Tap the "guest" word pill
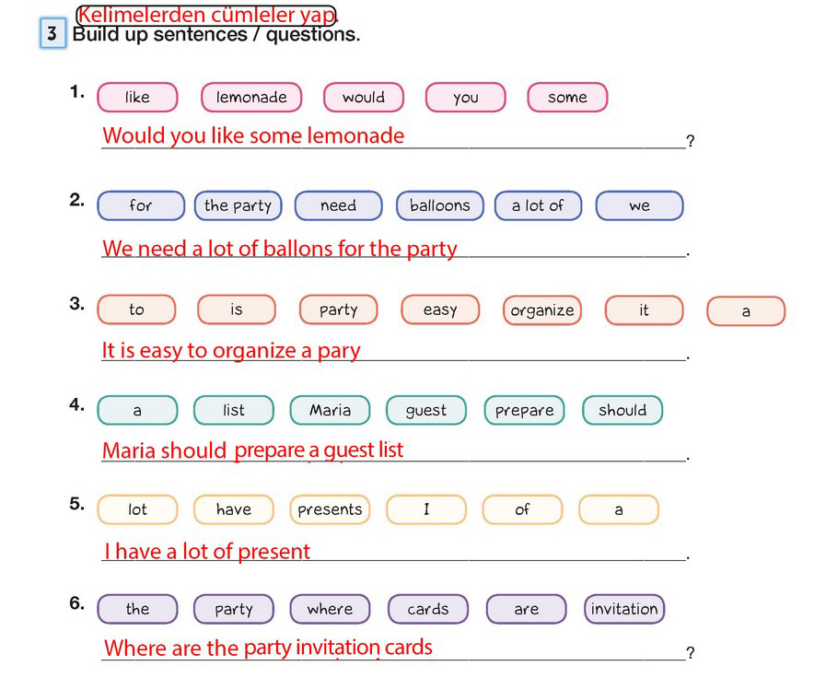Viewport: 826px width, 678px height. click(425, 411)
